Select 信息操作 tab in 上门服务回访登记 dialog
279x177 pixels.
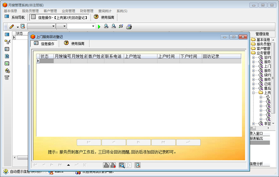(x=44, y=44)
